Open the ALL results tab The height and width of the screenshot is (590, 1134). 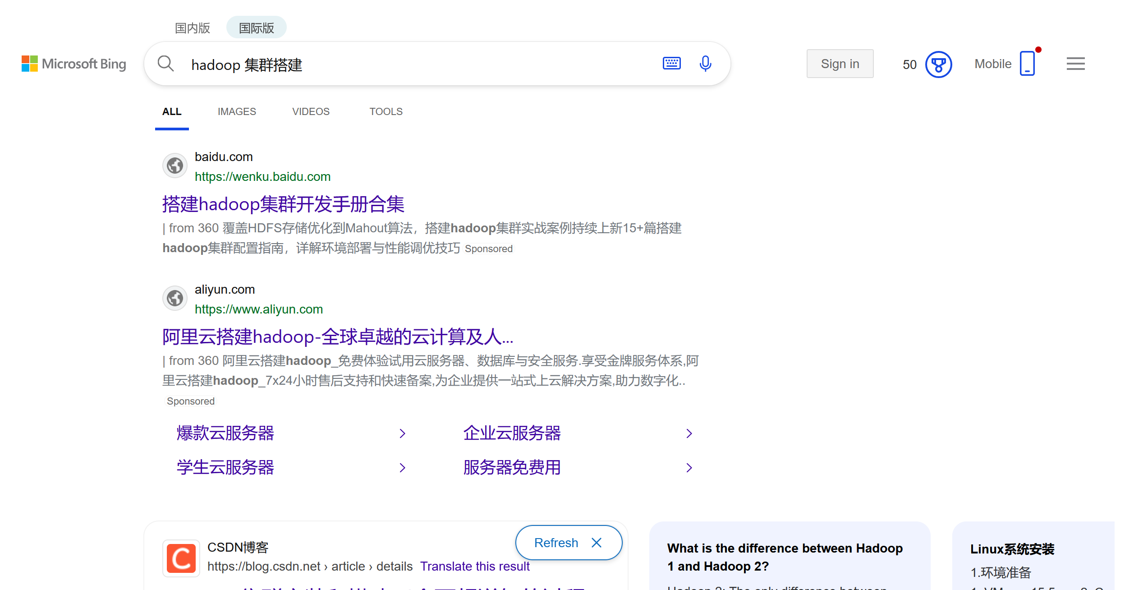click(x=172, y=112)
